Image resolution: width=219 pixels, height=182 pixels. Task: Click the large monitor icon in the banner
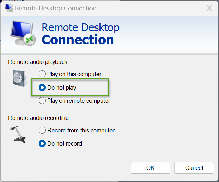(22, 33)
